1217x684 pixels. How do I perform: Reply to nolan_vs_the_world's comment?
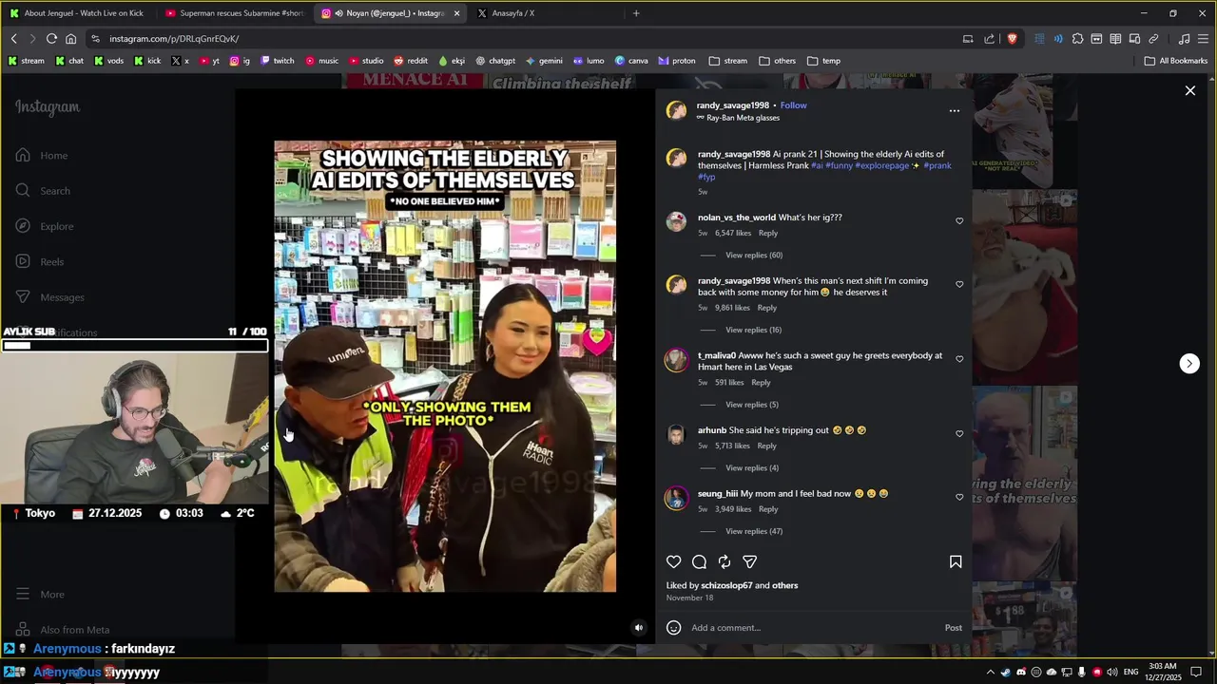pos(768,233)
